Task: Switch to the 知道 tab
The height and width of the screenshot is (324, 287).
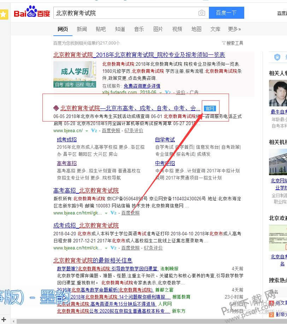Action: 120,29
